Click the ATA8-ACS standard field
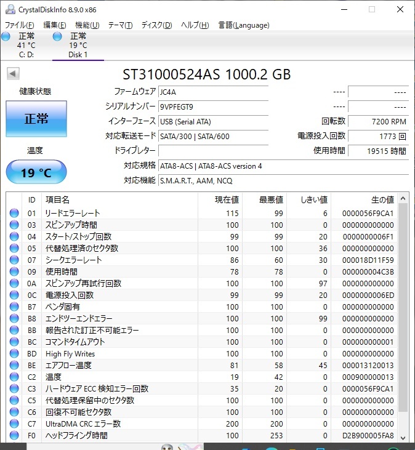 [x=283, y=166]
